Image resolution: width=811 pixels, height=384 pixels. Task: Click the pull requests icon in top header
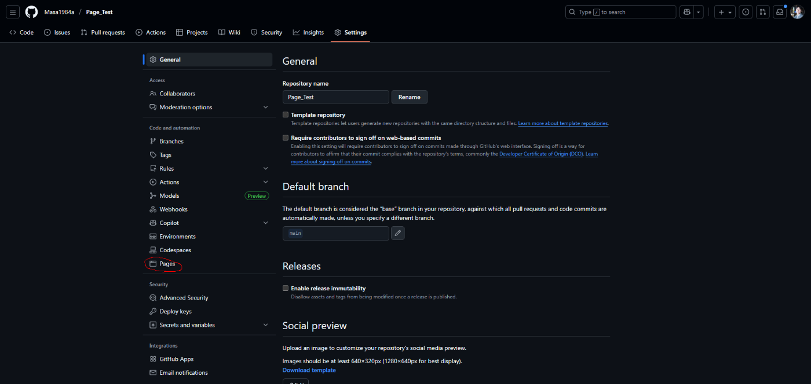[763, 12]
